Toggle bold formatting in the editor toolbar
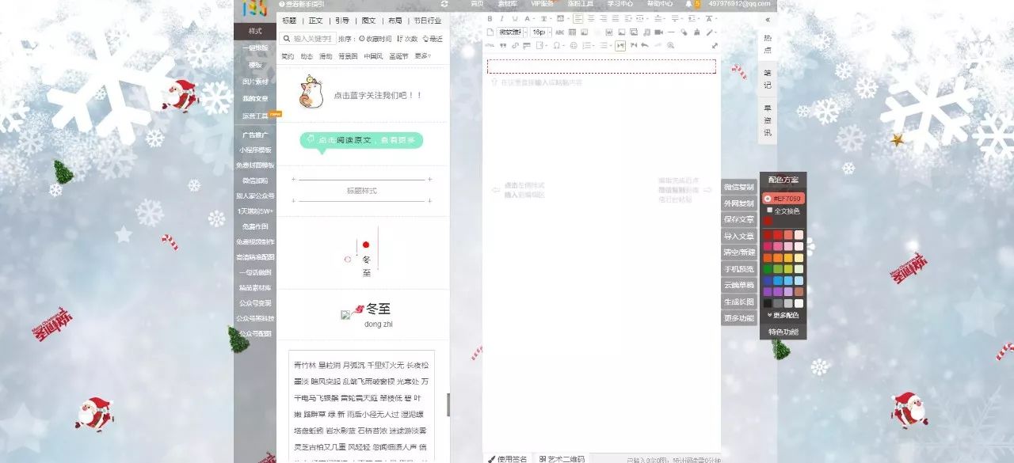 [489, 18]
